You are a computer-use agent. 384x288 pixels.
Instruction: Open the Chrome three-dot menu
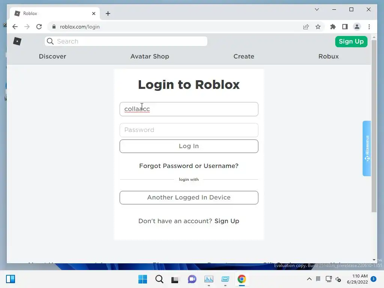click(x=369, y=27)
